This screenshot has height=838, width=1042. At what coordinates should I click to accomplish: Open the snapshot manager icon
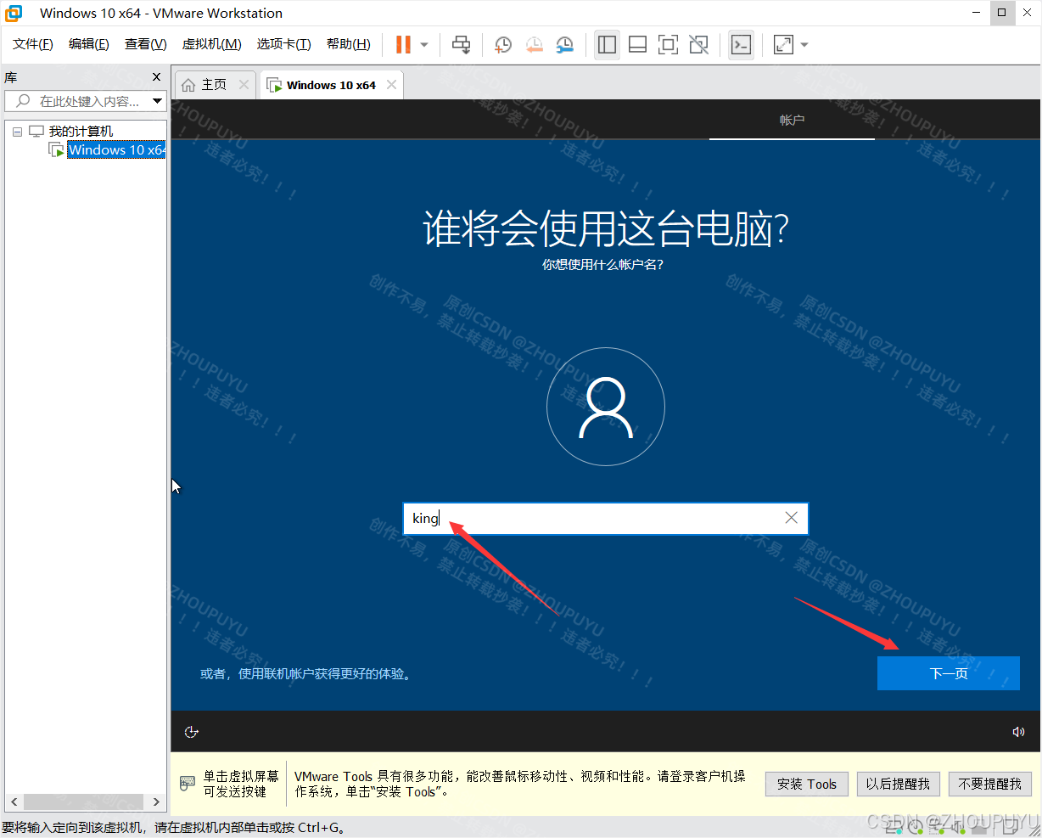[564, 44]
